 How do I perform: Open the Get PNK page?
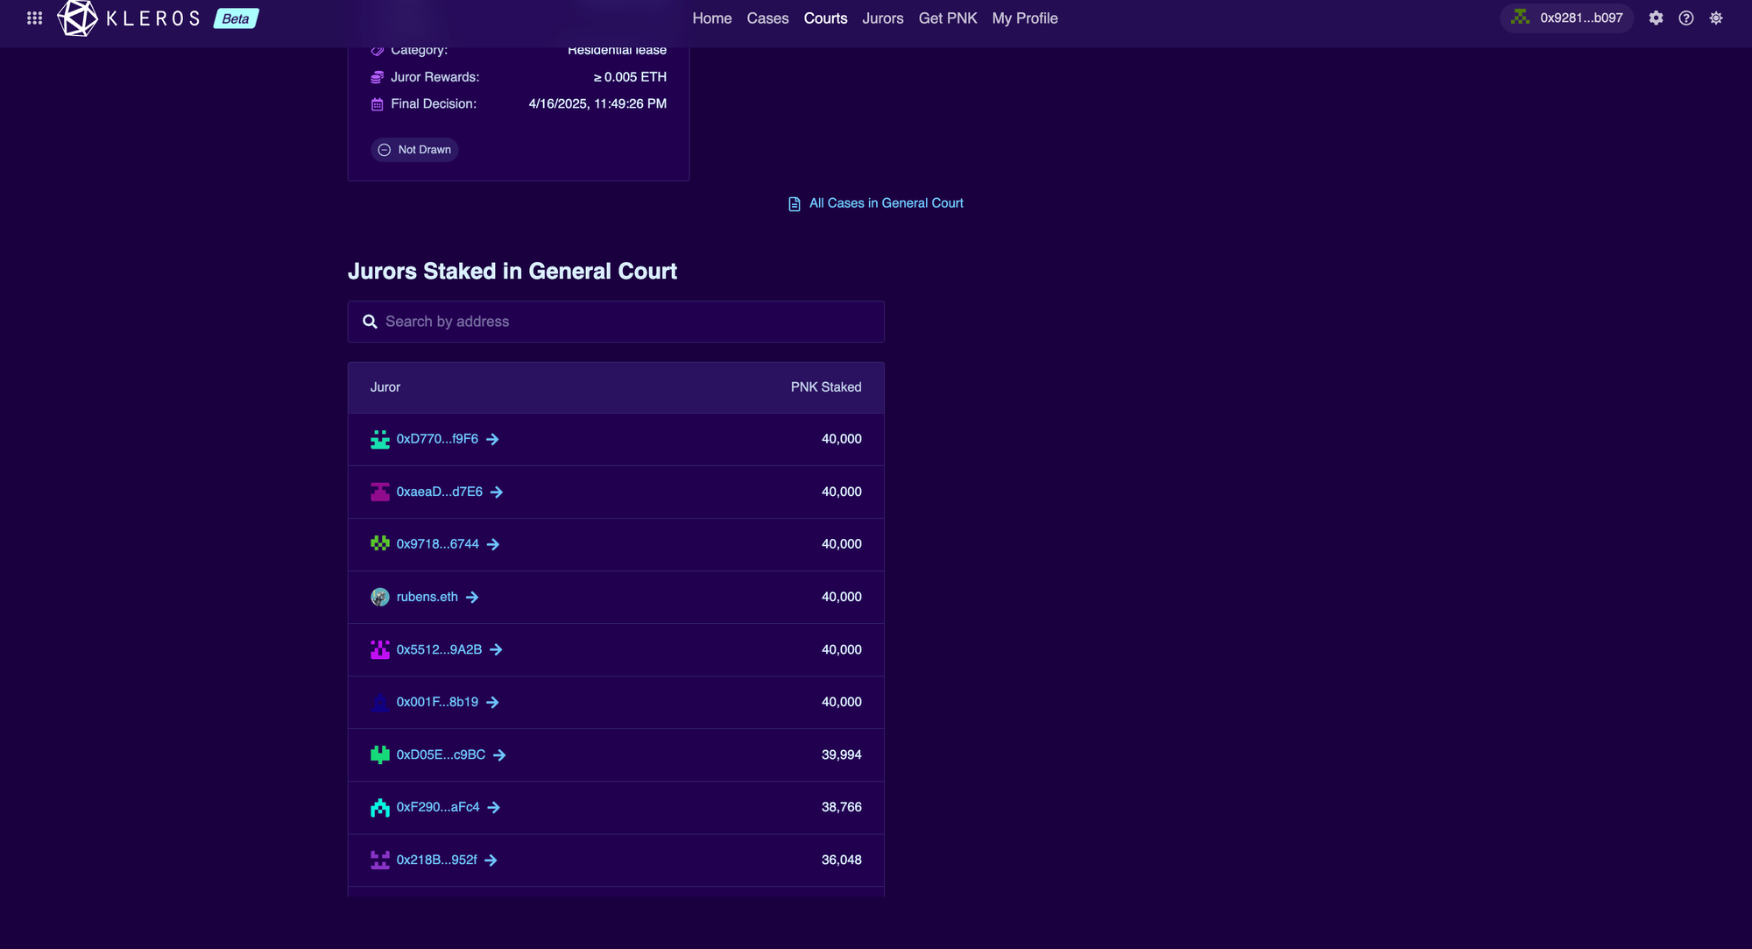[x=947, y=18]
